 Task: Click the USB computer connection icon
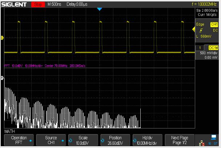(x=214, y=137)
